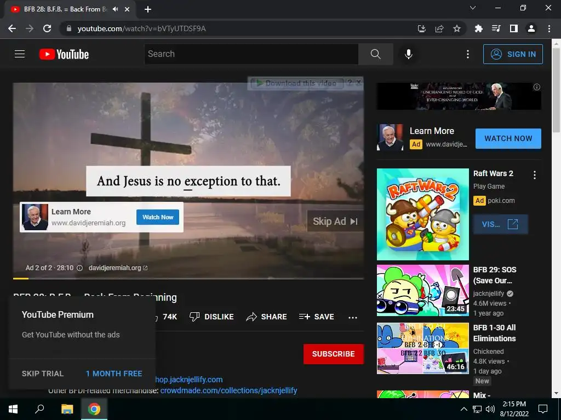Open crowdmade.com/collections/jacknjellify link

[x=228, y=390]
